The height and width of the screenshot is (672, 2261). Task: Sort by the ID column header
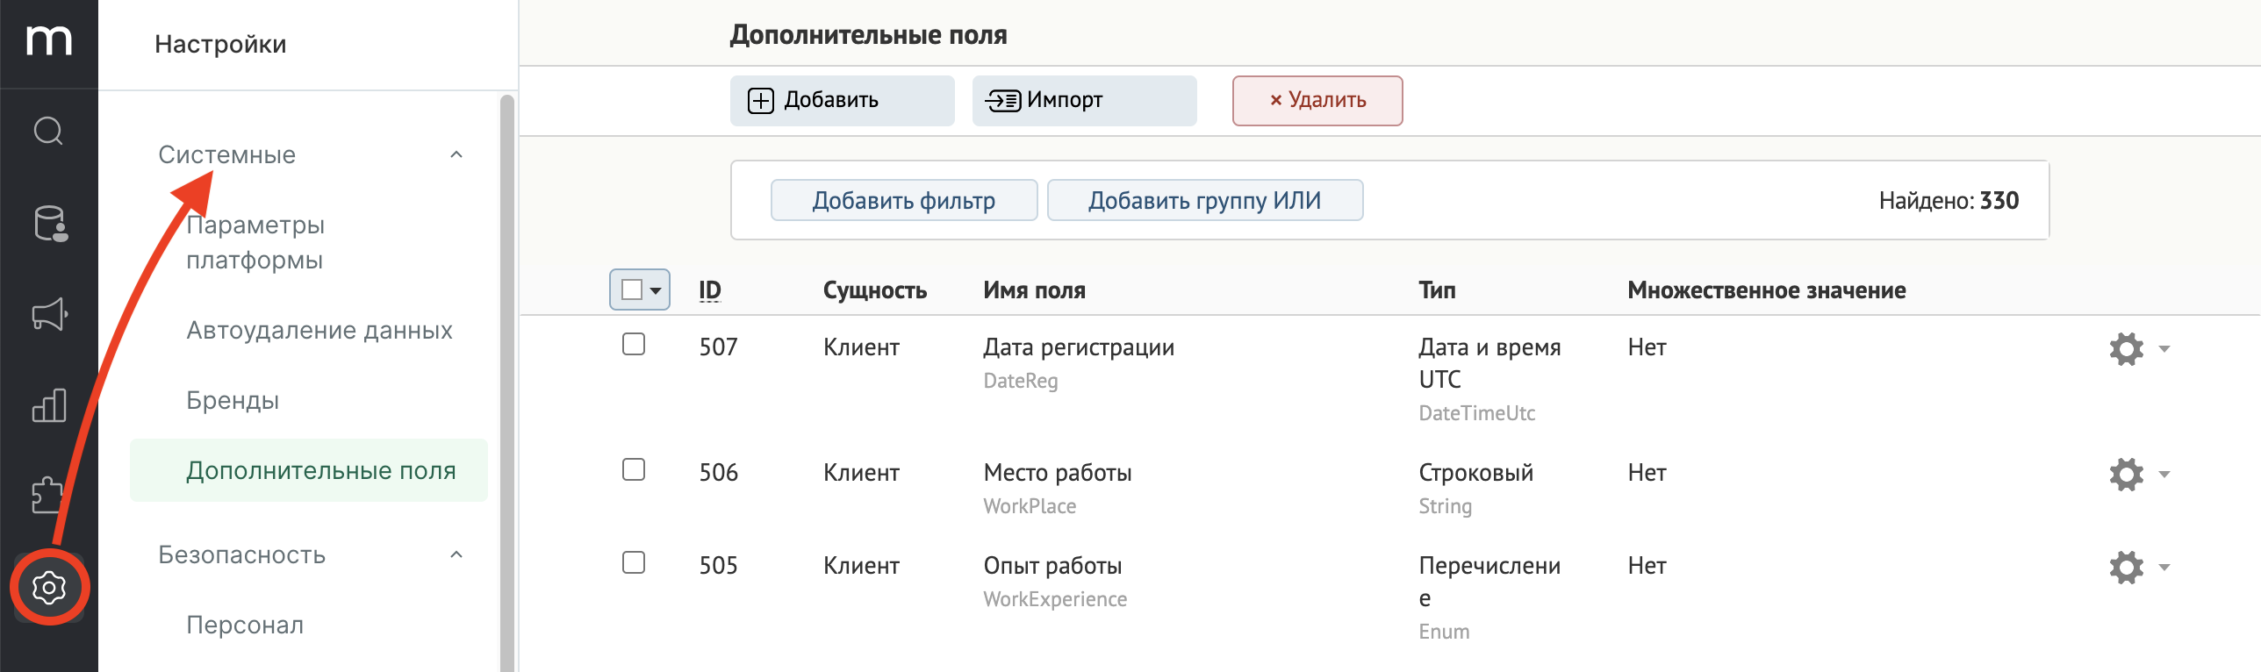point(710,290)
